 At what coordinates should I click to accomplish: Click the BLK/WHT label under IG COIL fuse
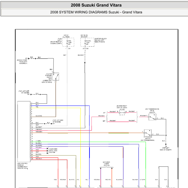[81, 55]
